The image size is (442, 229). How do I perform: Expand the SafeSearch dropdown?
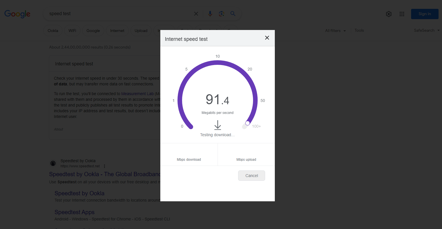(427, 30)
